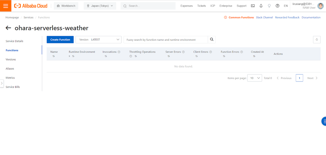Open Versions in the sidebar
This screenshot has width=326, height=155.
coord(11,59)
